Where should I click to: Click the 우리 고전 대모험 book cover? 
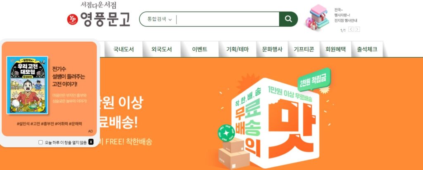[x=27, y=85]
